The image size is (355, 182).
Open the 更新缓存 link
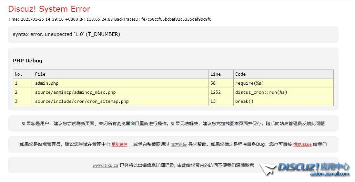coord(119,145)
